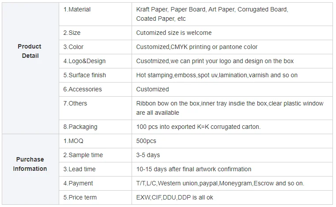
Task: Click the 3-5 days sample time value
Action: pos(148,155)
